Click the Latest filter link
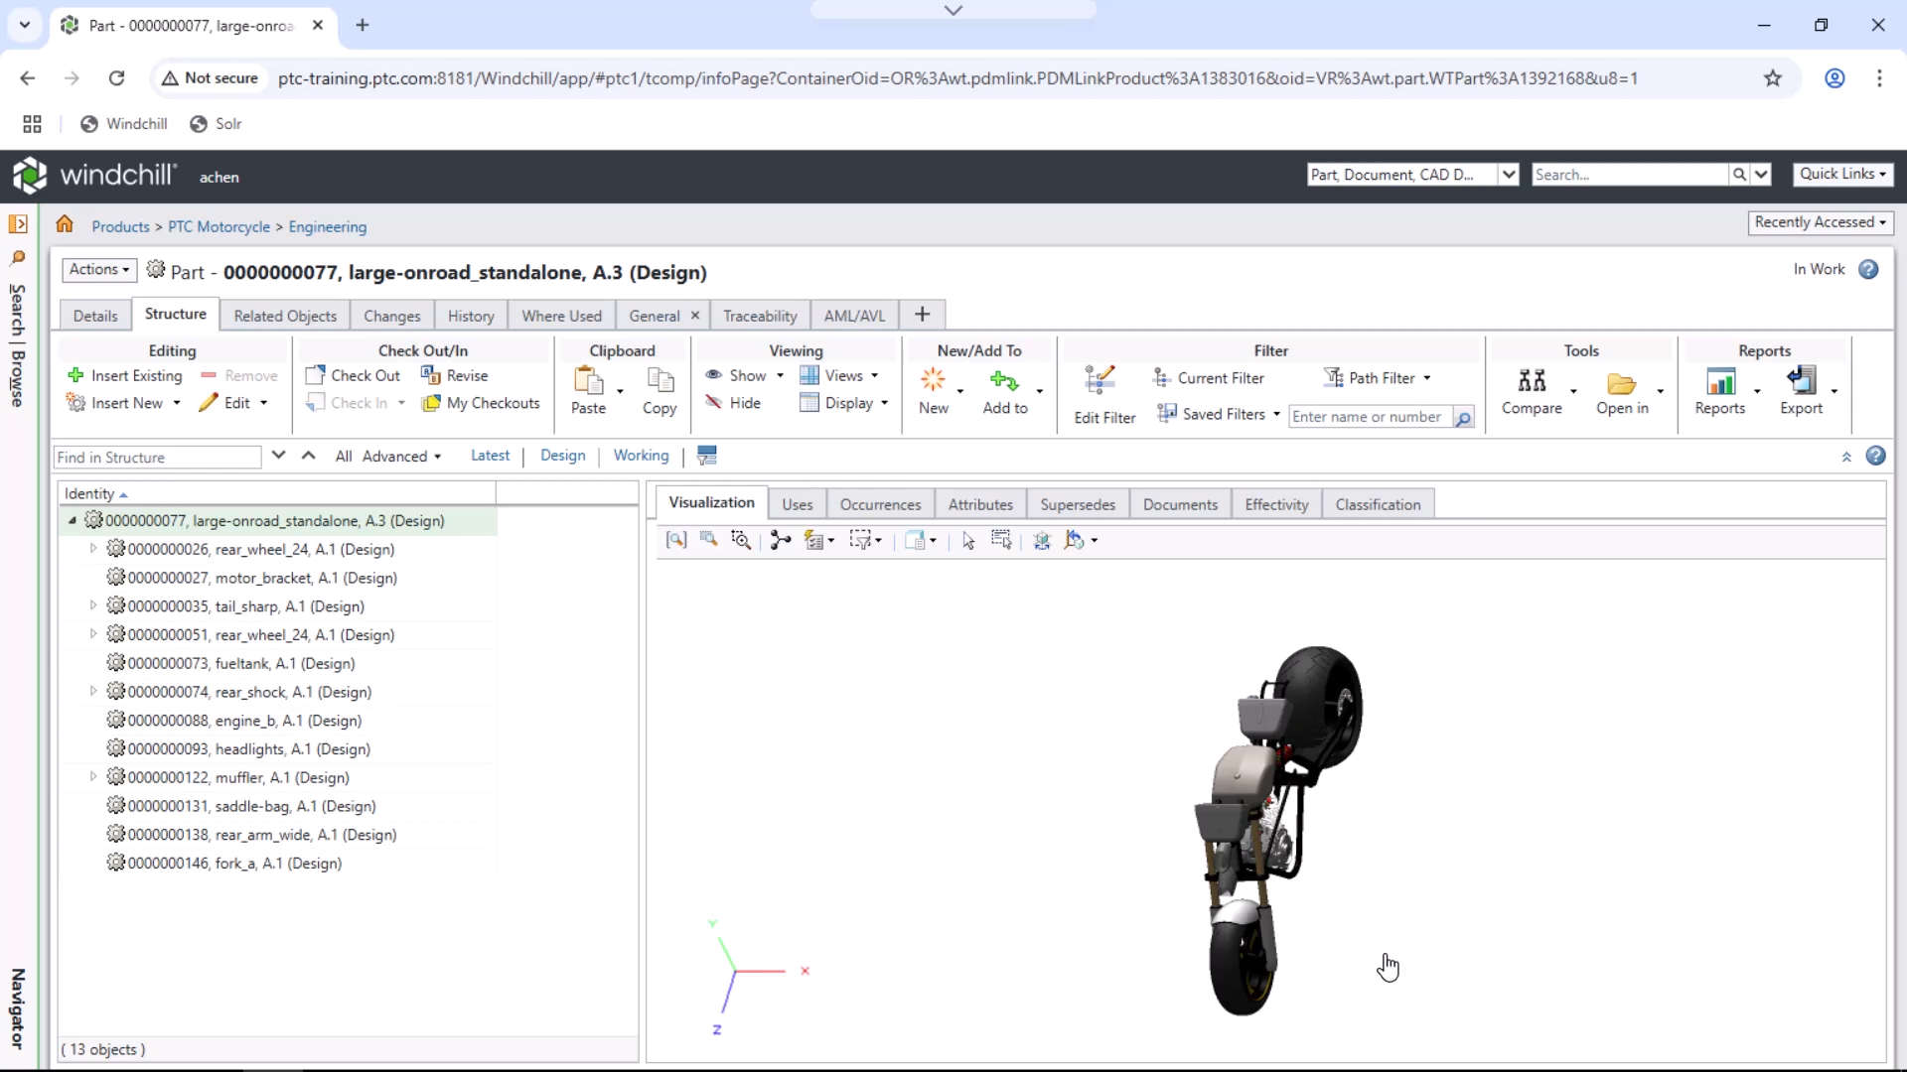1907x1072 pixels. point(490,456)
